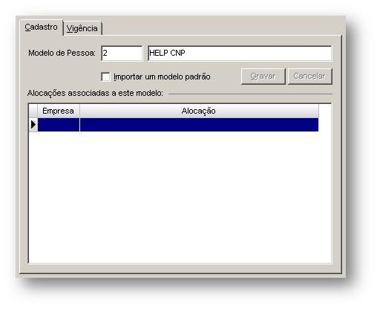Select the Empresa column header
Screen dimensions: 377x309
click(x=59, y=111)
